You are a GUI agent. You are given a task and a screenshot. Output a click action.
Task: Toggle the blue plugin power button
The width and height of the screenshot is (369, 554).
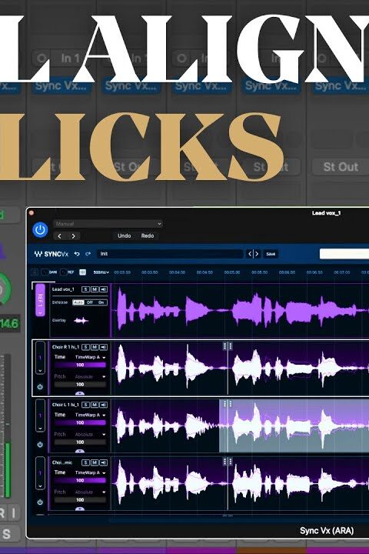tap(40, 229)
